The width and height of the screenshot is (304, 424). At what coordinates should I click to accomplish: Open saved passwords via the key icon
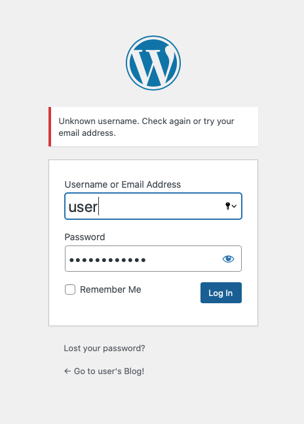228,206
